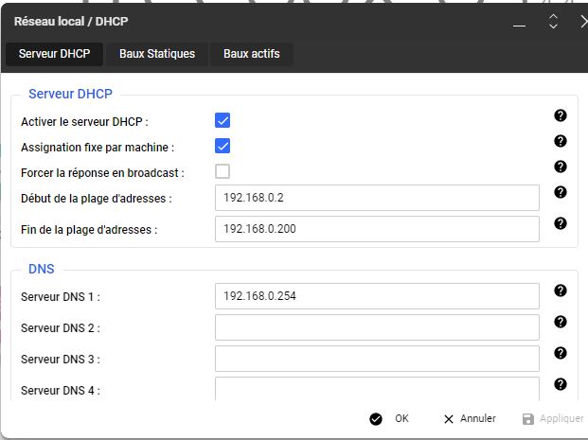Open the Baux actifs tab

pyautogui.click(x=252, y=54)
